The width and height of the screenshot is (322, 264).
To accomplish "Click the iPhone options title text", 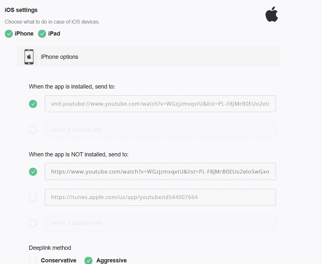I will click(x=60, y=57).
